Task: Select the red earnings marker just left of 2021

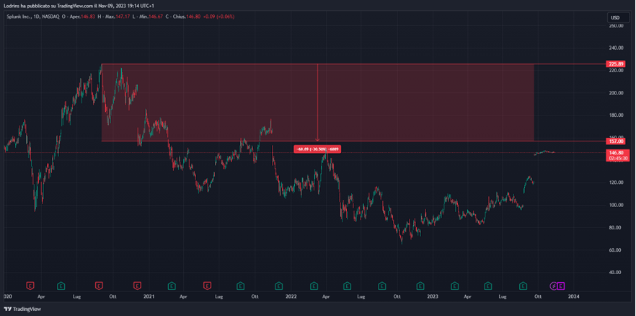Action: pos(136,286)
